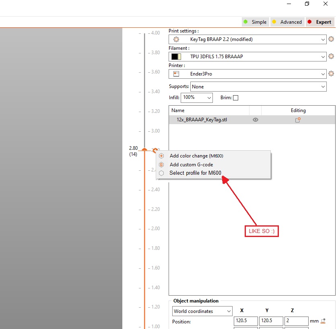This screenshot has width=336, height=329.
Task: Click the gear icon beside the filament selector
Action: 331,56
